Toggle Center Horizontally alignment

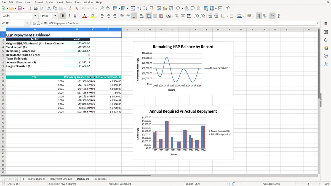point(108,16)
